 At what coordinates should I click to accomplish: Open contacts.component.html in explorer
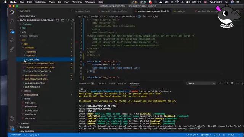click(40, 64)
